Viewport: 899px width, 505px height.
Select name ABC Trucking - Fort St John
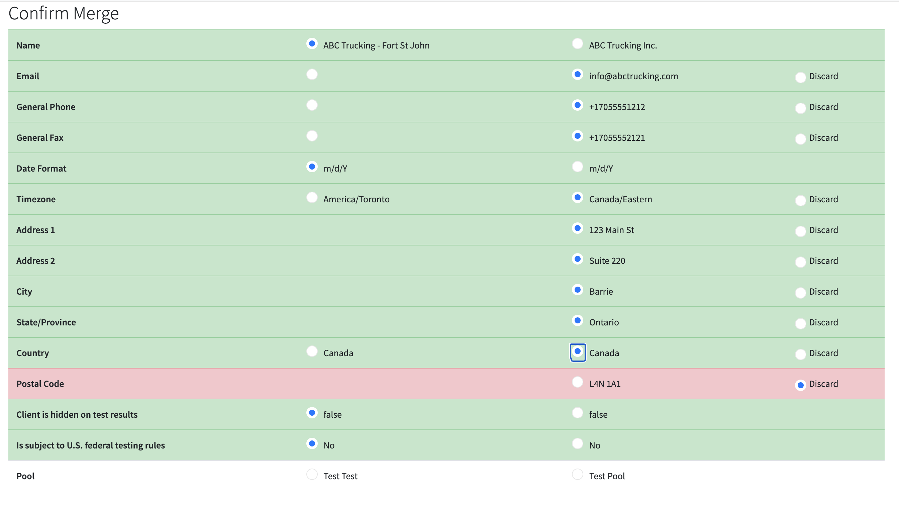tap(312, 43)
